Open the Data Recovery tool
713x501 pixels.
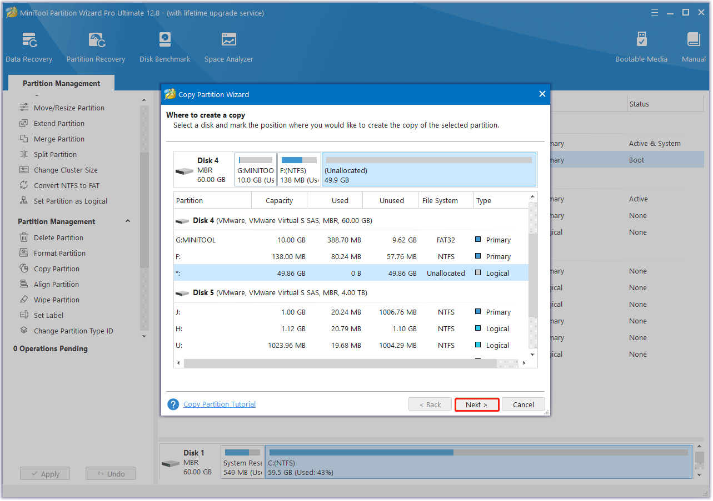(29, 47)
